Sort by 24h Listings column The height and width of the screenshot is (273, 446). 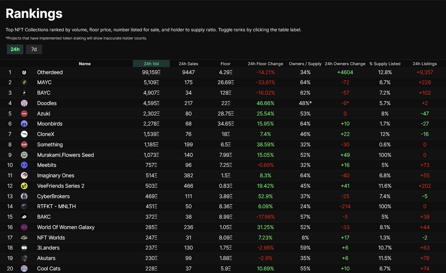[x=425, y=64]
